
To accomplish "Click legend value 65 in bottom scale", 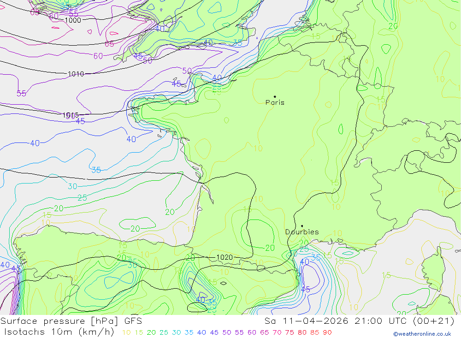I will (265, 332).
